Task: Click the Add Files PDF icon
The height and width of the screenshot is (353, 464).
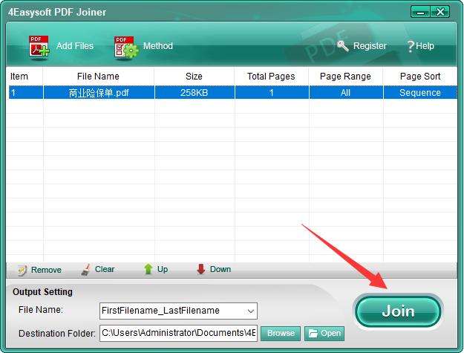Action: coord(39,47)
